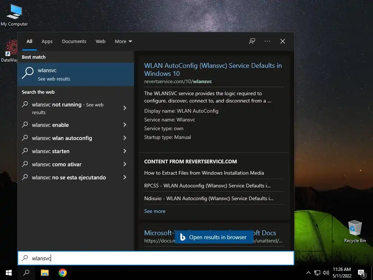
Task: Open the volume speaker tray icon
Action: pyautogui.click(x=326, y=273)
